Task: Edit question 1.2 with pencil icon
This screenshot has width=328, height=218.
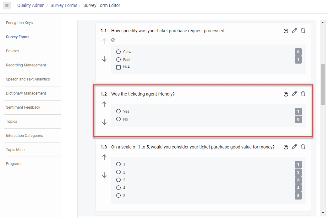Action: point(294,94)
